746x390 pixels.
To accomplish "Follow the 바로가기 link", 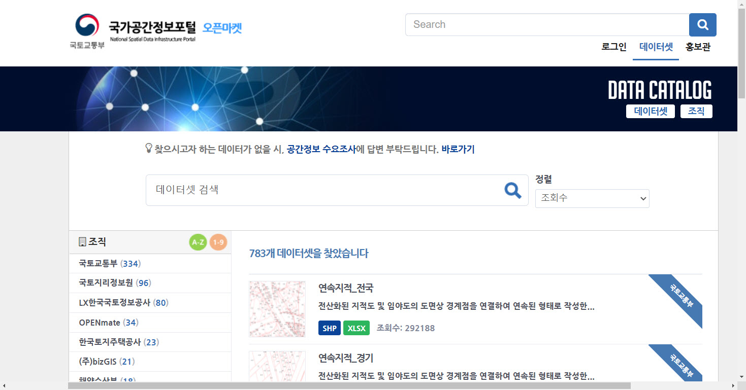I will (x=458, y=149).
